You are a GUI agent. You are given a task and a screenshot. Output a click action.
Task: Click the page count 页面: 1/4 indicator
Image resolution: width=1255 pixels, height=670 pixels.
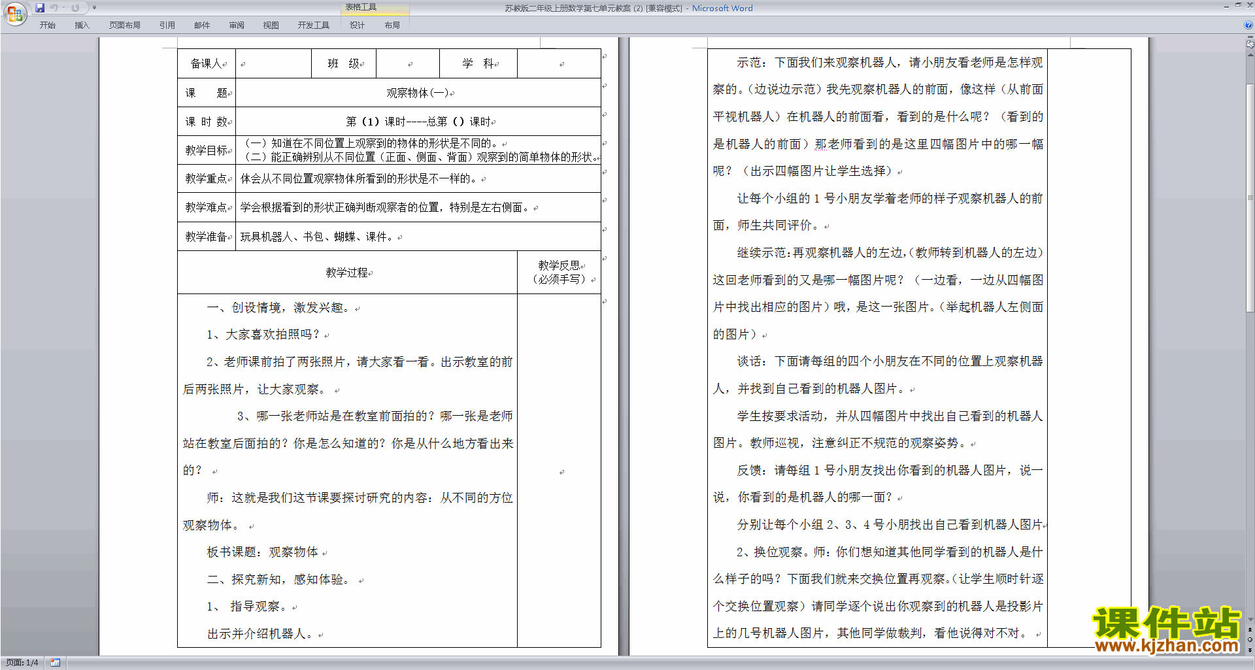pos(22,663)
